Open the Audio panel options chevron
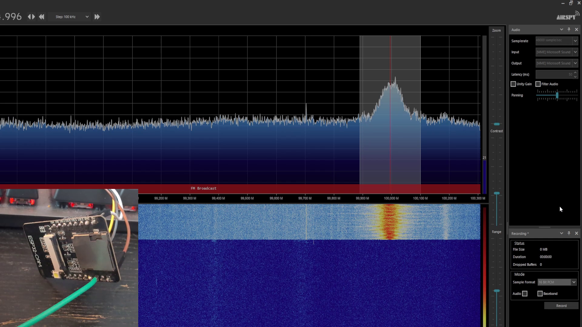 coord(561,30)
